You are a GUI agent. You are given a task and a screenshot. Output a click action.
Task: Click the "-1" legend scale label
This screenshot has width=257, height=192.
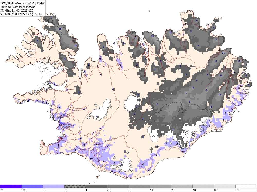click(66, 190)
